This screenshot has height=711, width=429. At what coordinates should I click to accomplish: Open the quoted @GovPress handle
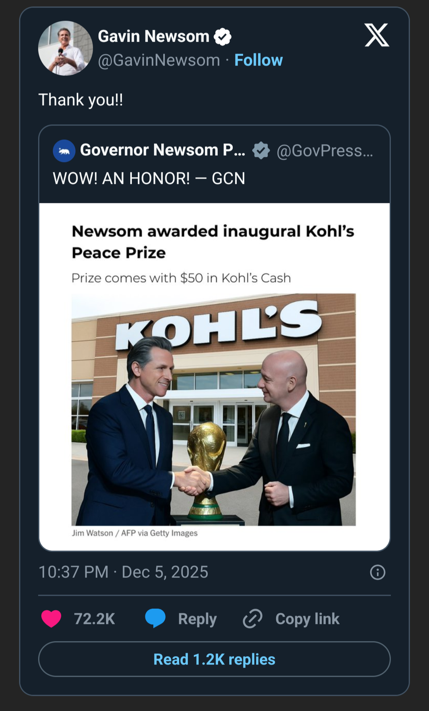click(x=325, y=151)
